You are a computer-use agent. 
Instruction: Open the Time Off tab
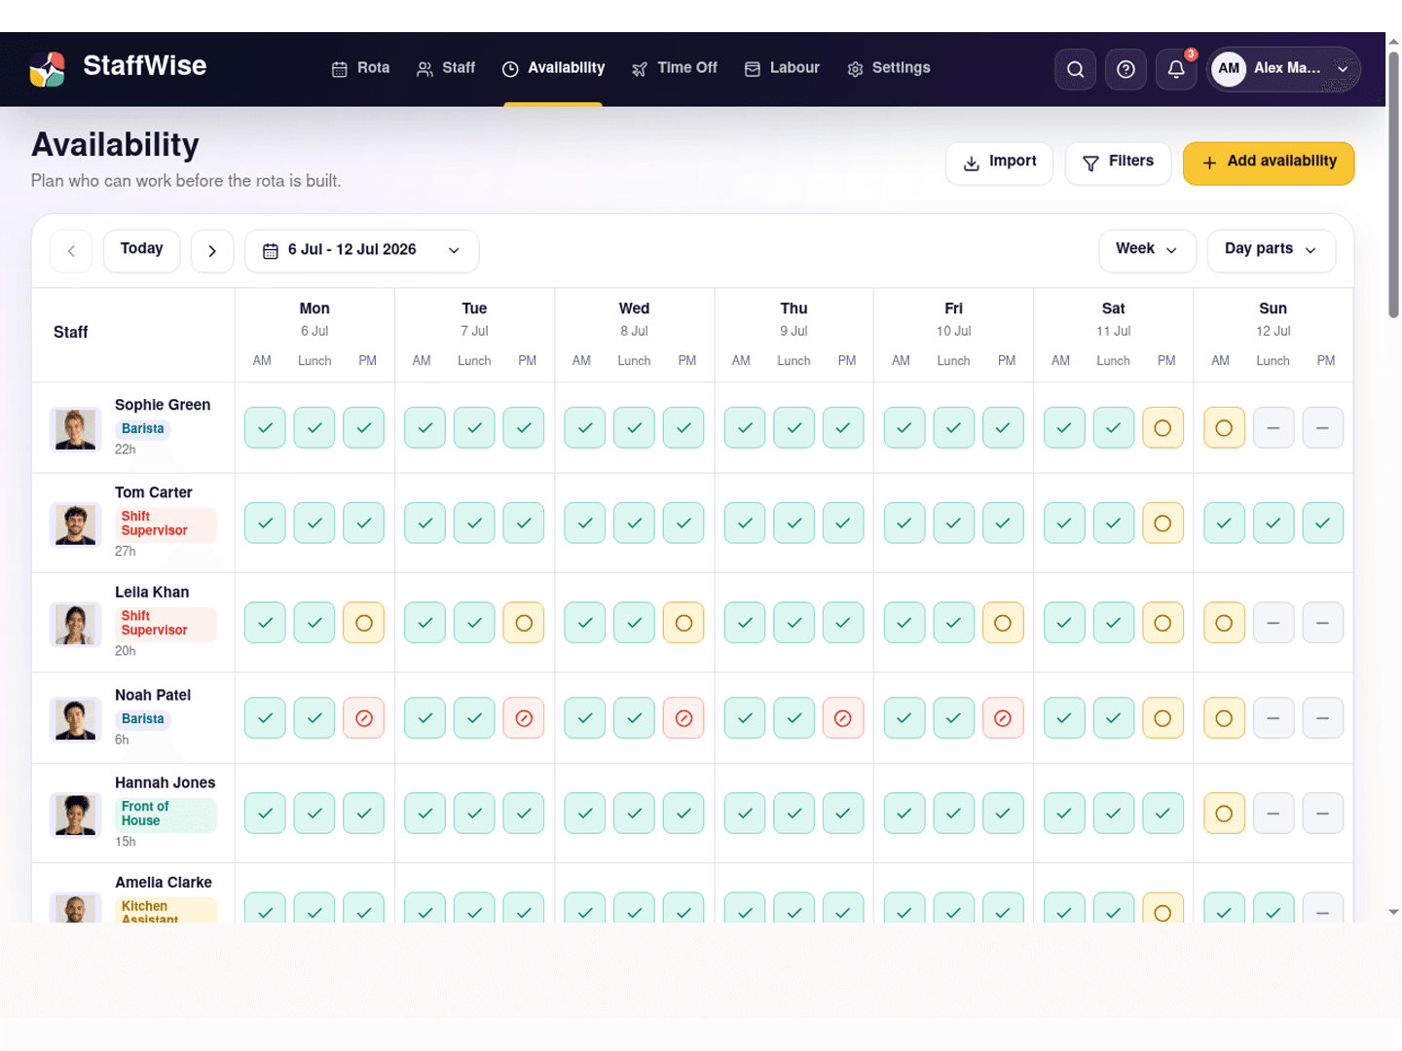point(675,68)
